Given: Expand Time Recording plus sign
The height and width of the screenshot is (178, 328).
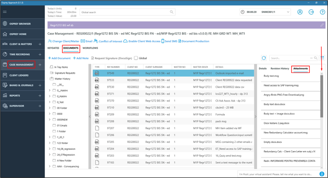Looking at the screenshot, I should tap(40, 54).
